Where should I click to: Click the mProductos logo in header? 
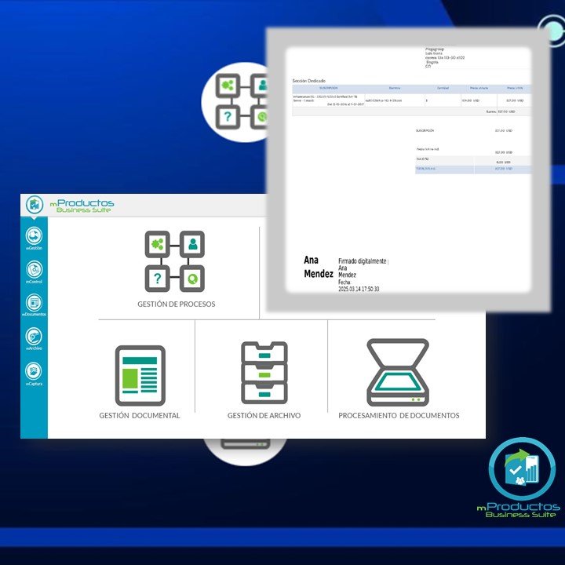[35, 205]
